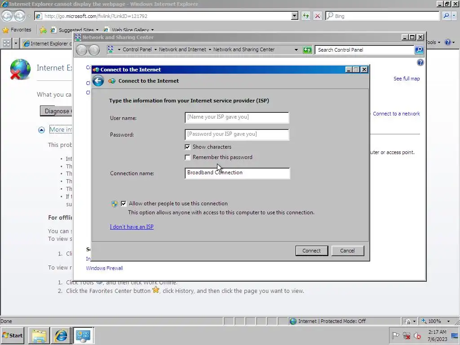
Task: Click the back arrow in Connect to the Internet wizard
Action: 98,81
